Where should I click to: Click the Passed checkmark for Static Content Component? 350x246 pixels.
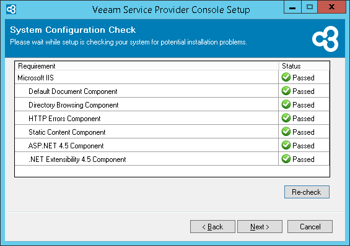[286, 132]
